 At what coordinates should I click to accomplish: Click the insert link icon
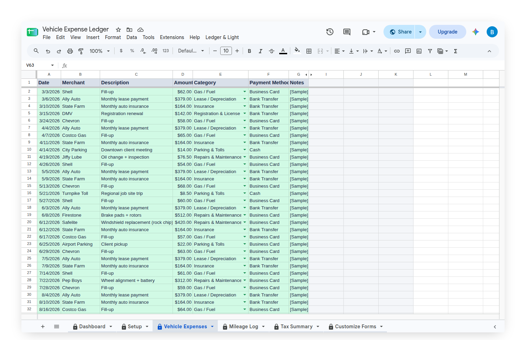click(397, 51)
